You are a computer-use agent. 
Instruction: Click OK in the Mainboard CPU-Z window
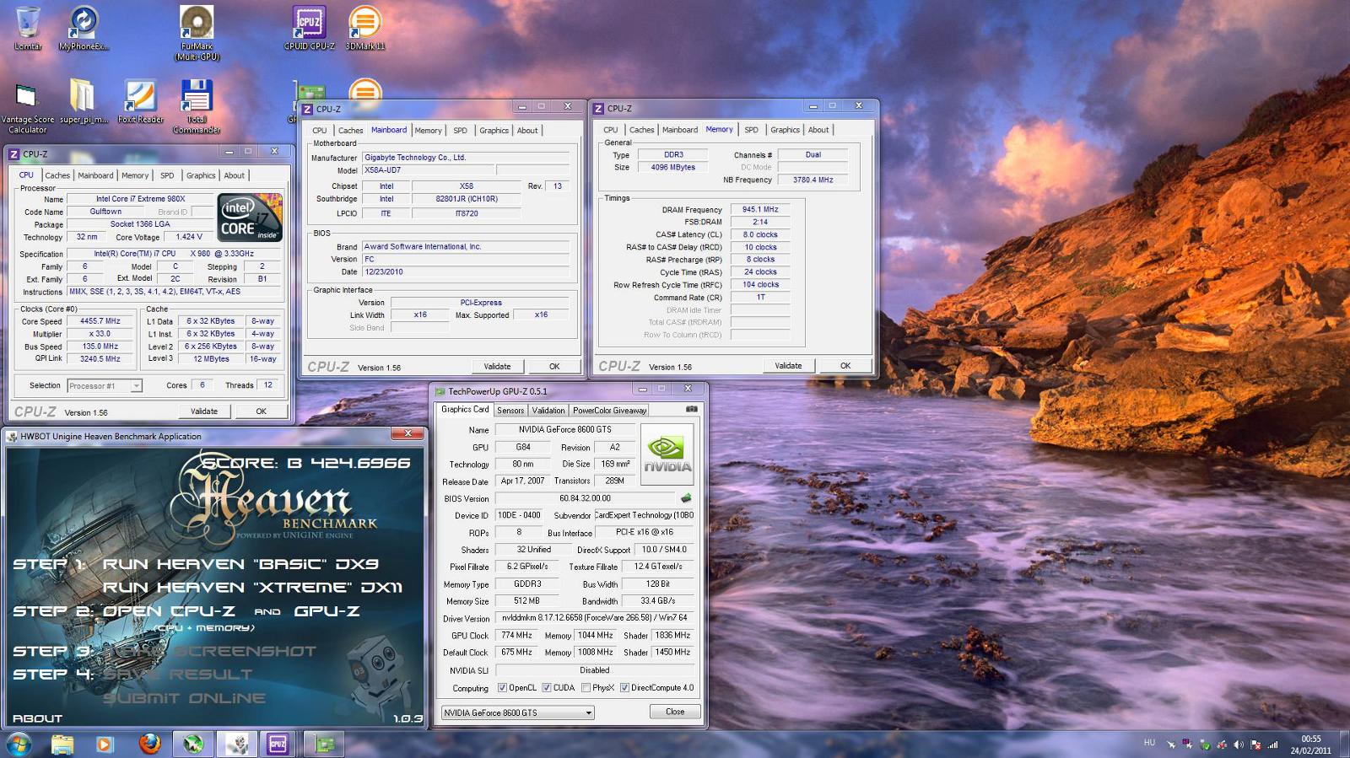[554, 367]
